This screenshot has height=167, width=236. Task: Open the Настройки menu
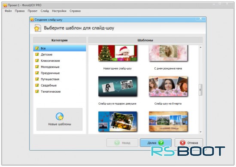point(59,11)
